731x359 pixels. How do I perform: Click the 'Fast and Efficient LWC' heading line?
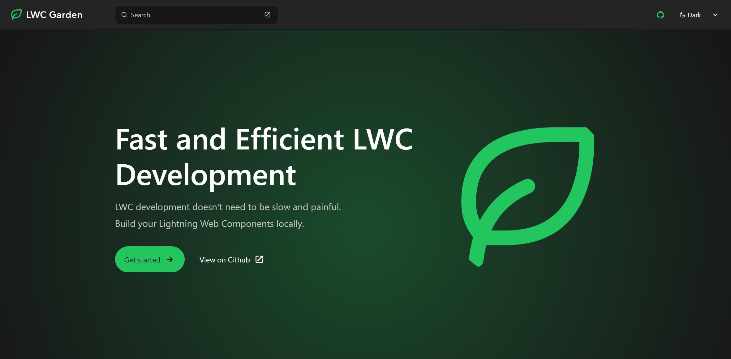[x=264, y=140]
